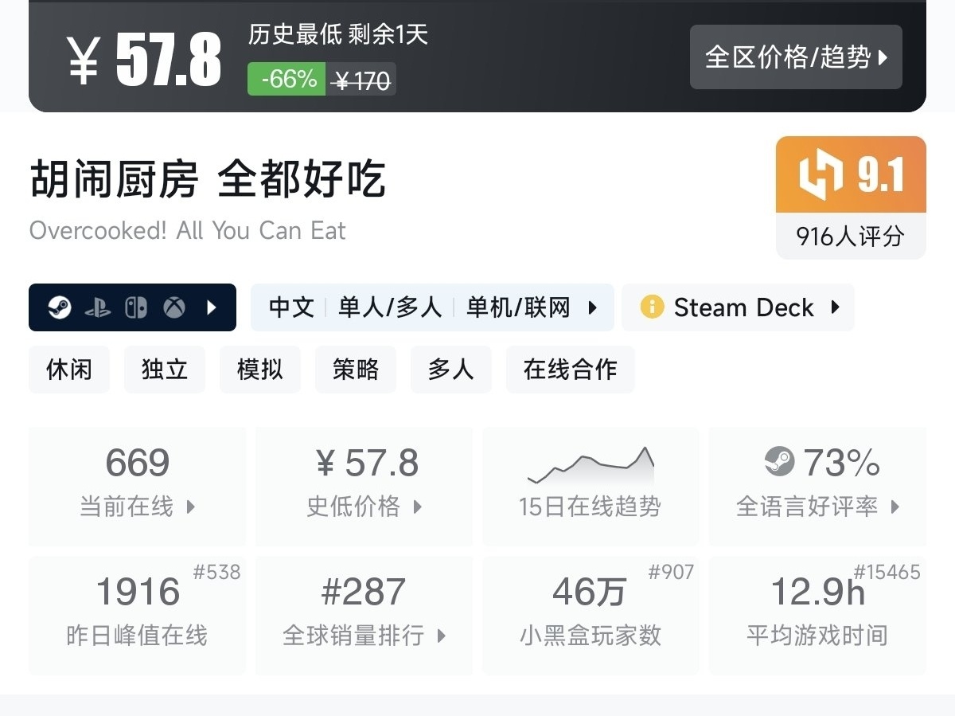
Task: Click the Steam logo beside 73%
Action: [x=779, y=462]
